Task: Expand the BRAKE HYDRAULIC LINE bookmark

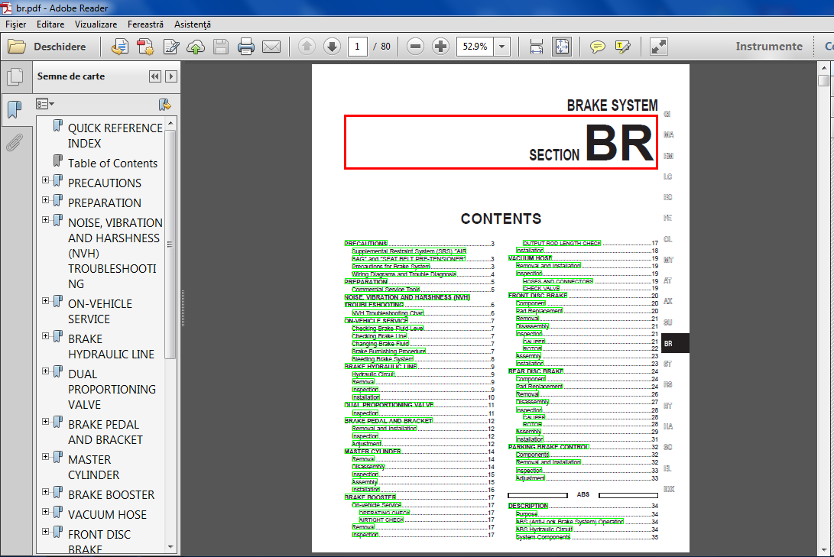Action: 46,336
